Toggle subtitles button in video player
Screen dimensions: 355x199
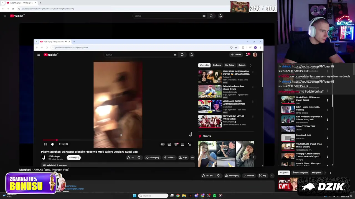coord(169,144)
